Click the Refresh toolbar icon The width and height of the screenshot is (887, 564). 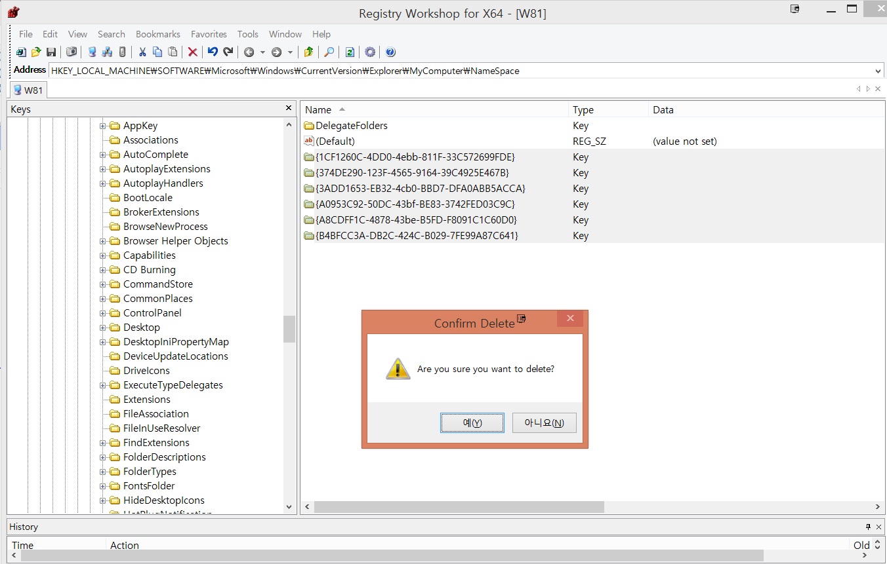350,52
